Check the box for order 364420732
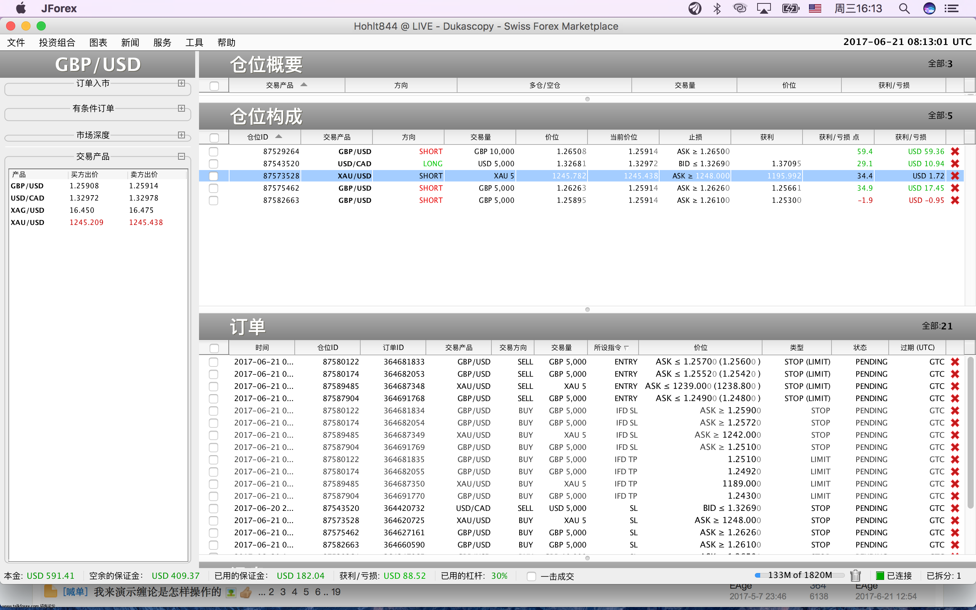The image size is (976, 610). point(213,508)
